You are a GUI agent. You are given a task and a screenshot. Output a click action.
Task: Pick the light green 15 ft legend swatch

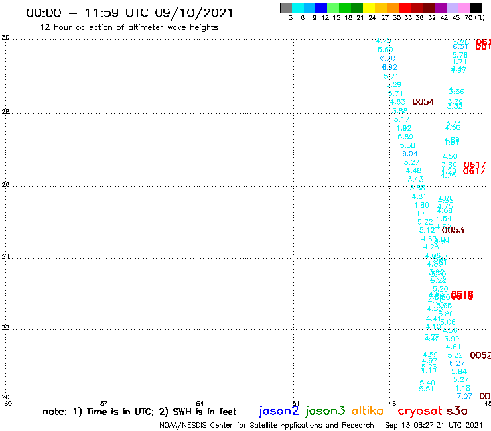(x=333, y=8)
